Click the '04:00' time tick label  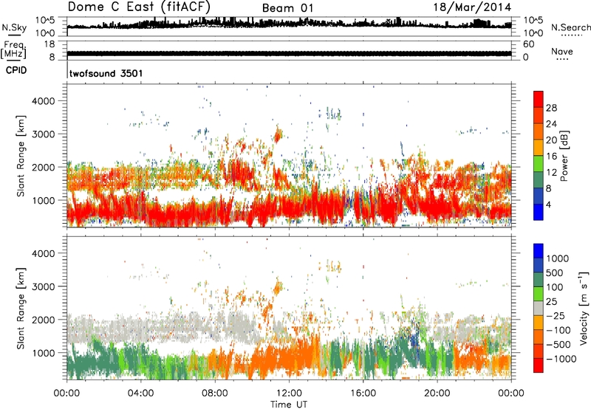click(140, 393)
